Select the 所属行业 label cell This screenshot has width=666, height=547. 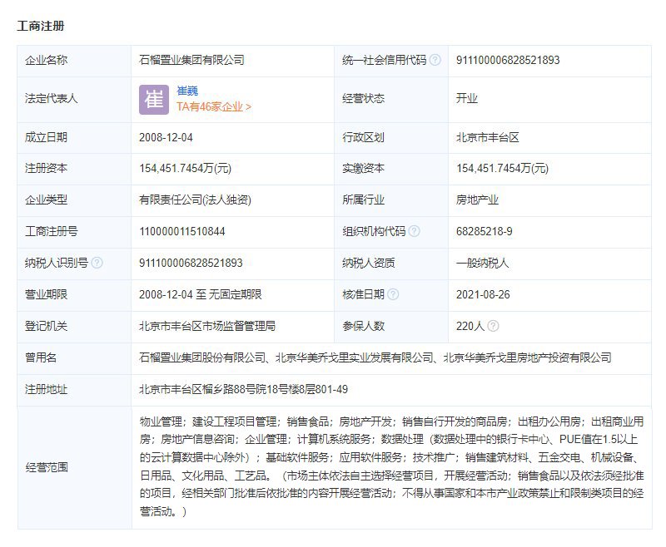(x=391, y=200)
